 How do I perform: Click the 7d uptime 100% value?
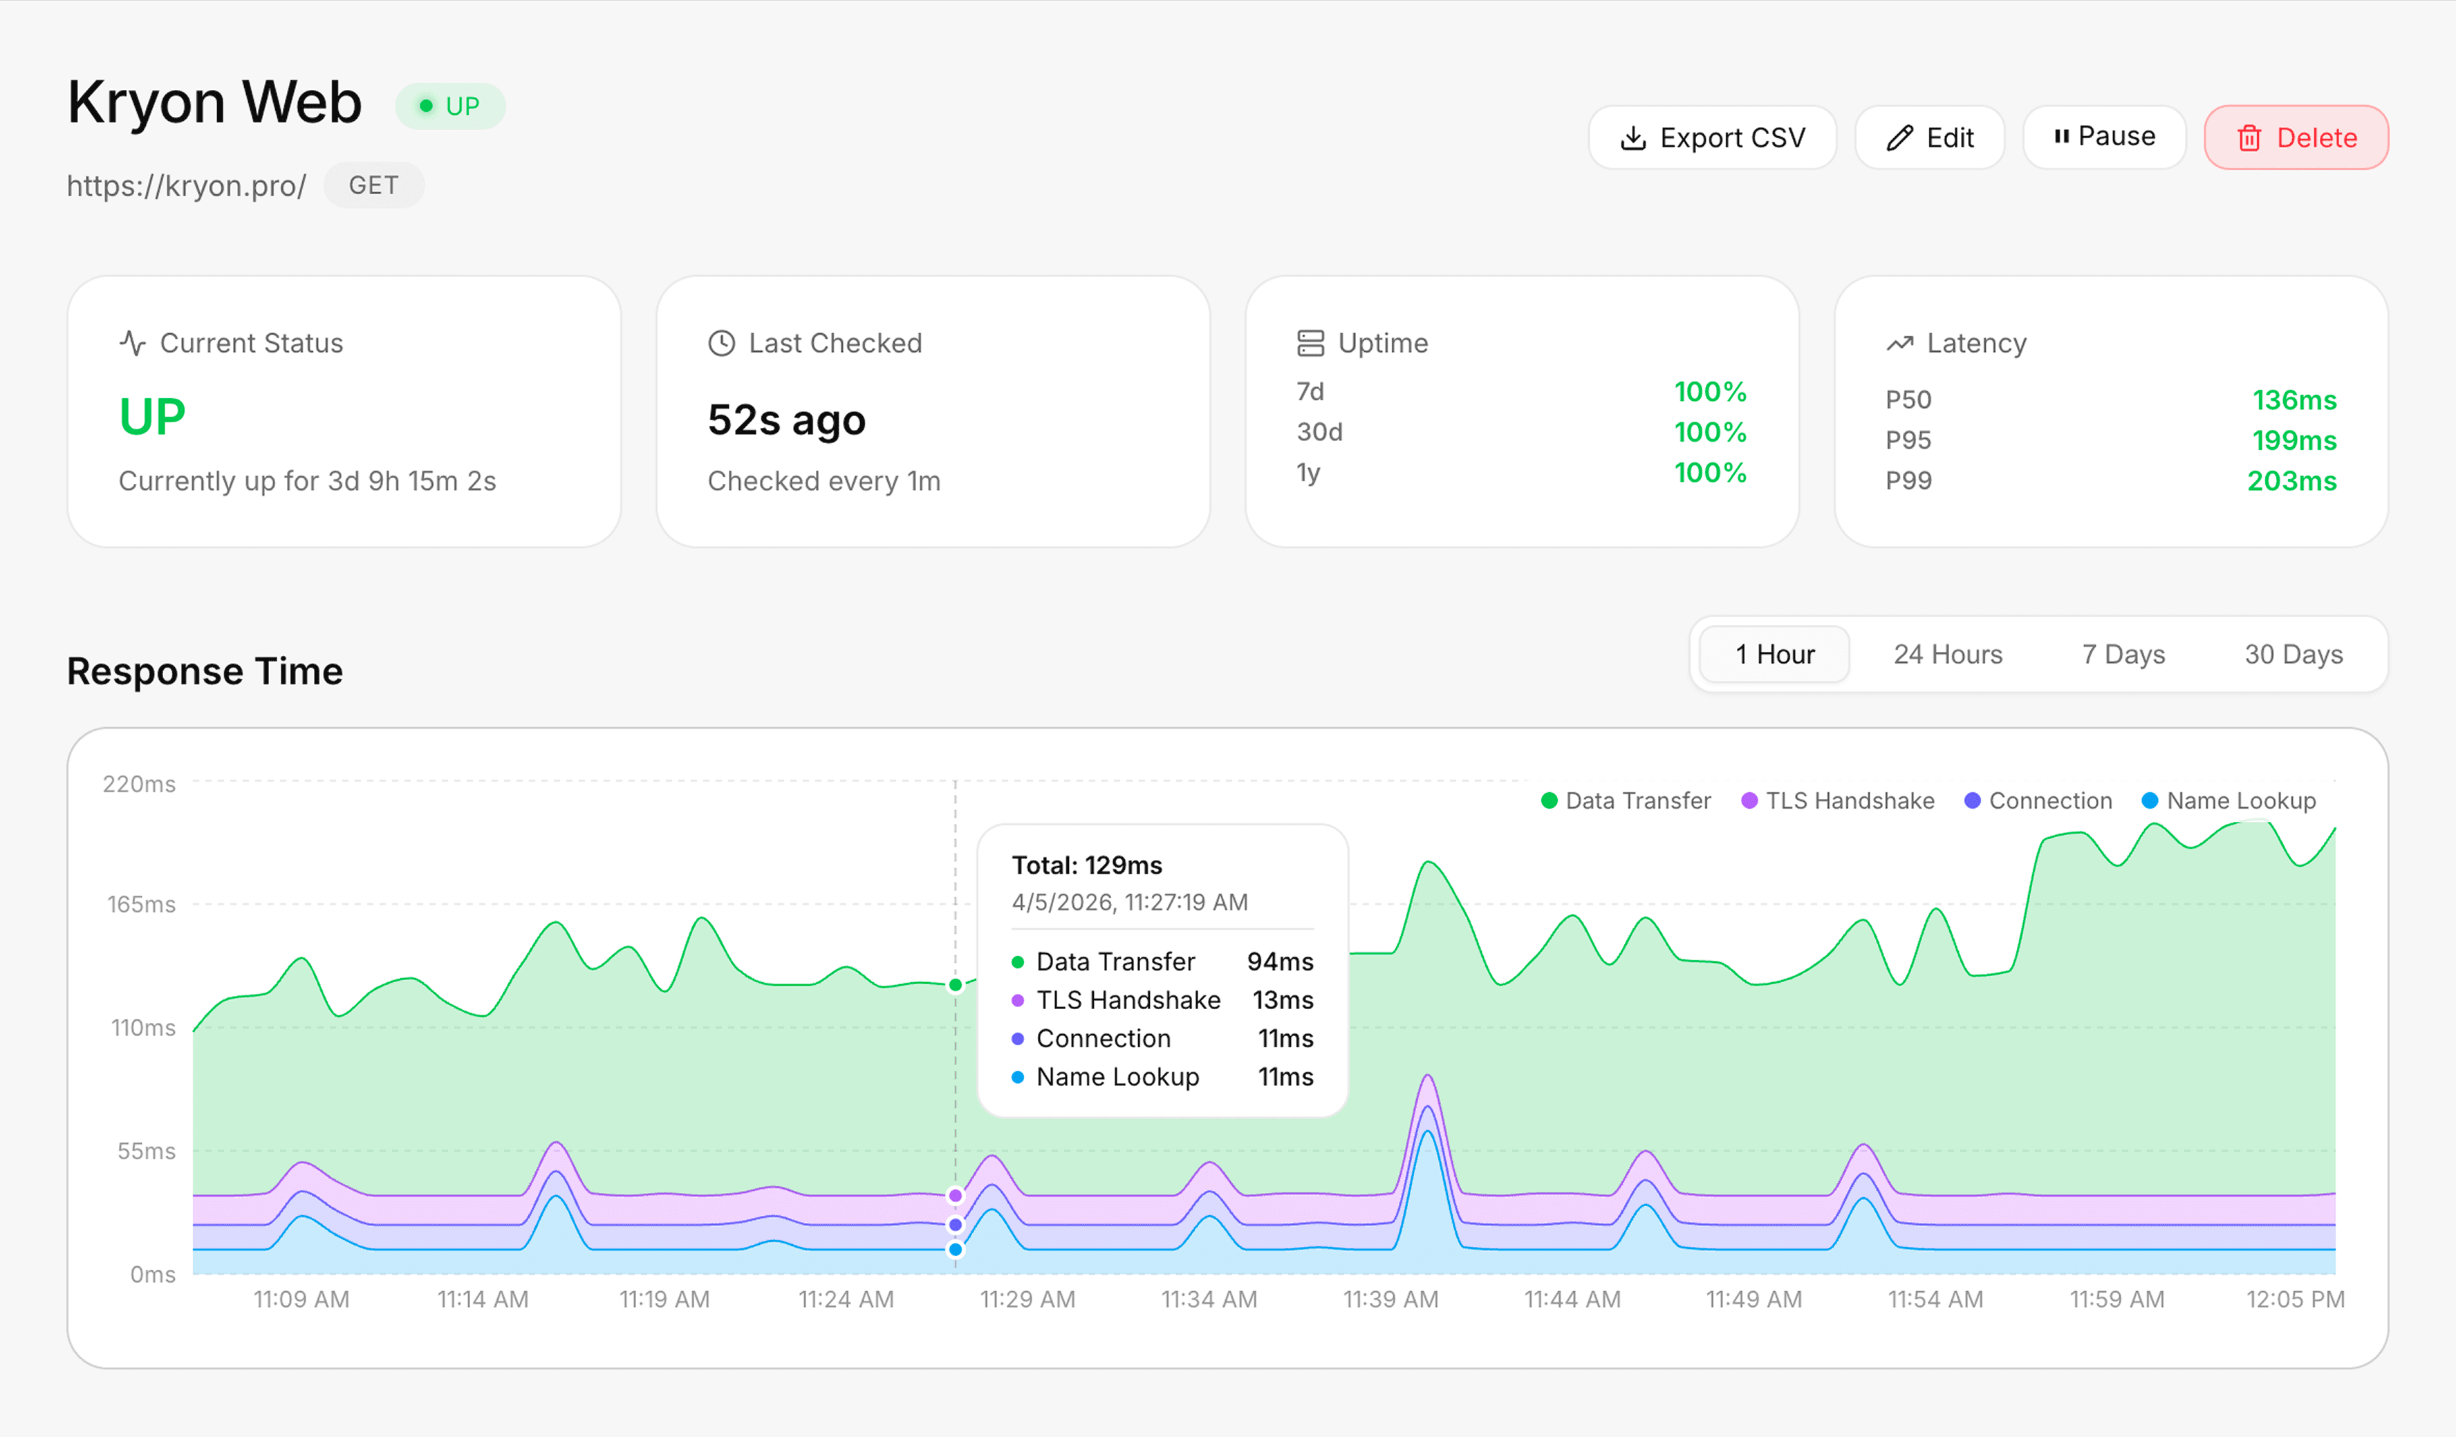[x=1711, y=392]
